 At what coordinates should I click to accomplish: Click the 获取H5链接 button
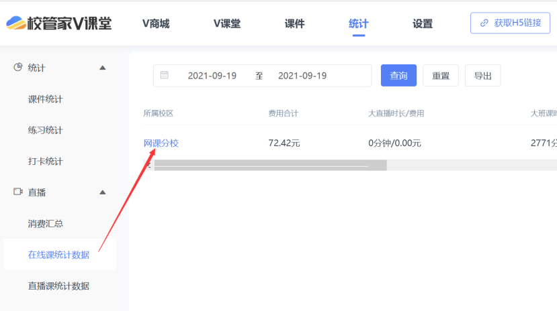click(x=510, y=23)
